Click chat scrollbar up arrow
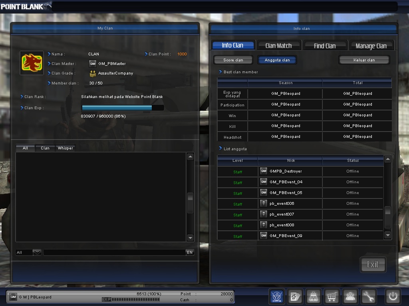The height and width of the screenshot is (306, 409). [190, 157]
